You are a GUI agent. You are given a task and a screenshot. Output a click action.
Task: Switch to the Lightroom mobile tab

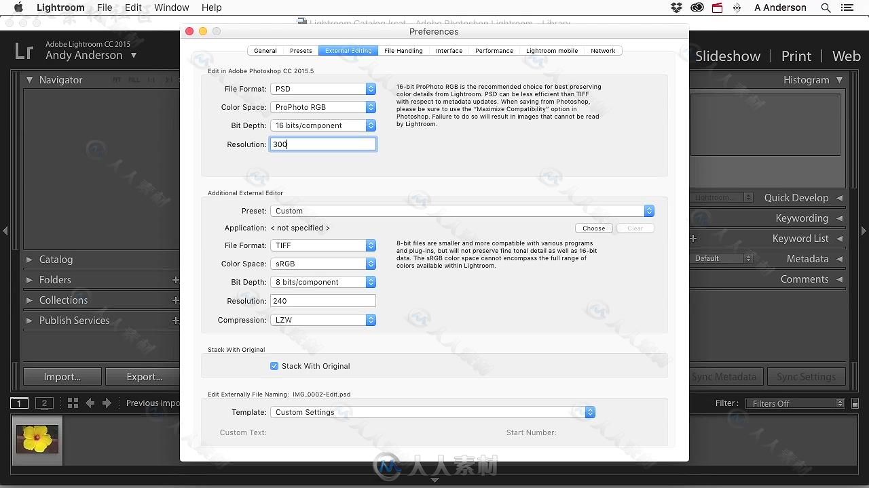[552, 51]
